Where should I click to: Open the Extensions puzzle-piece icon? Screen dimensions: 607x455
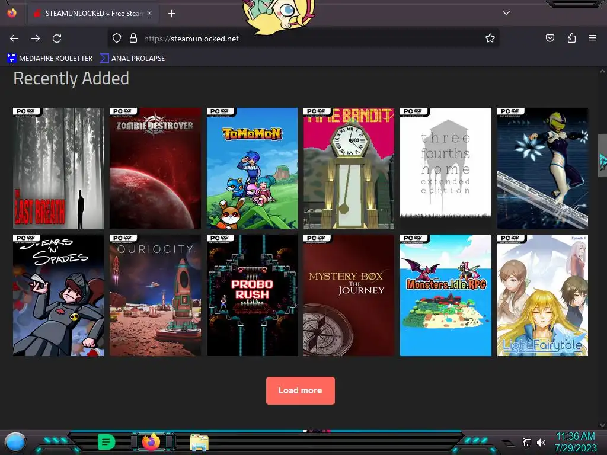571,38
